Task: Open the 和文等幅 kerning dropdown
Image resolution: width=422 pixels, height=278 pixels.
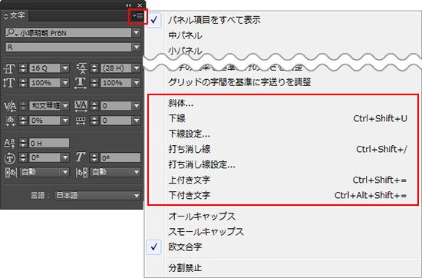Action: pyautogui.click(x=65, y=106)
